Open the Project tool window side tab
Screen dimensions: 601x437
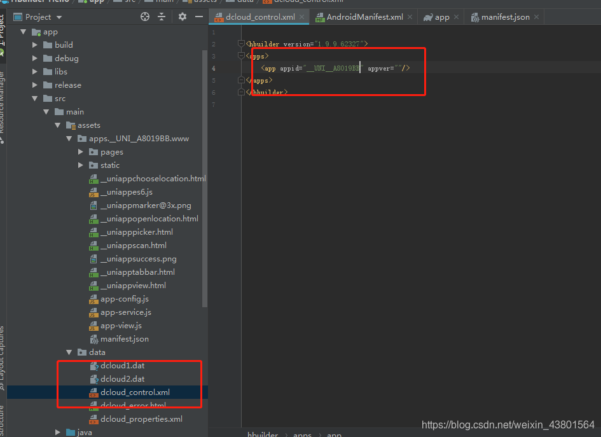[3, 31]
